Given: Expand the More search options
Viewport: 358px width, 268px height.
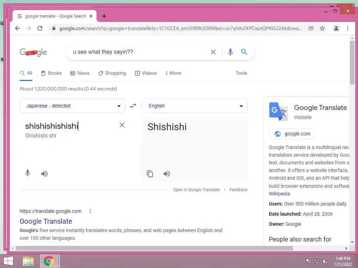Looking at the screenshot, I should click(x=173, y=73).
